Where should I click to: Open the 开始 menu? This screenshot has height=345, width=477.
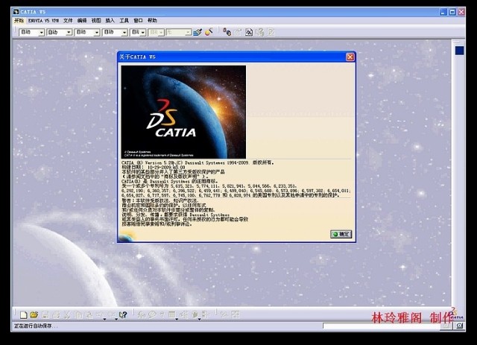pos(19,20)
